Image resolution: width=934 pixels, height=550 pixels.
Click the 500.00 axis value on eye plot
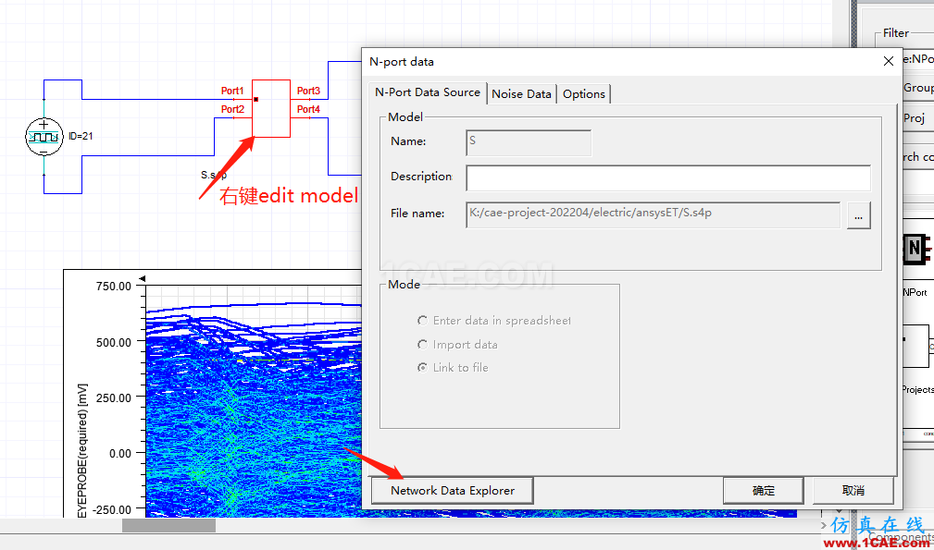[114, 343]
